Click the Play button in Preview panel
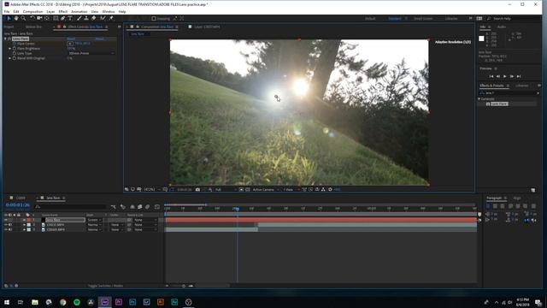The width and height of the screenshot is (547, 308). 505,76
